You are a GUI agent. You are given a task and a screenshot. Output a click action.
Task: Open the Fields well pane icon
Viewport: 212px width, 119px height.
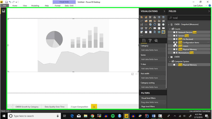144,41
